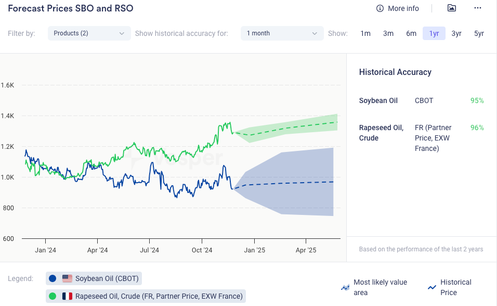Show the 6m time range
This screenshot has width=497, height=306.
pyautogui.click(x=411, y=33)
